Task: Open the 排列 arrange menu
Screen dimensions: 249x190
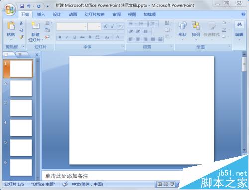Action: click(196, 31)
